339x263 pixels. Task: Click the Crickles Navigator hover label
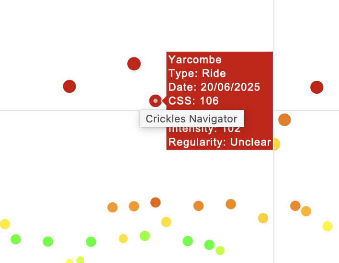[x=192, y=119]
